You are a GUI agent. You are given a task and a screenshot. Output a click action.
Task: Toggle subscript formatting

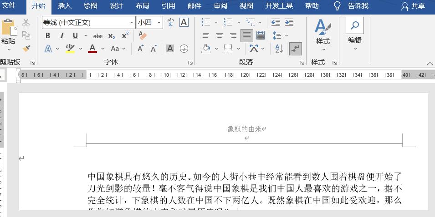[x=112, y=36]
